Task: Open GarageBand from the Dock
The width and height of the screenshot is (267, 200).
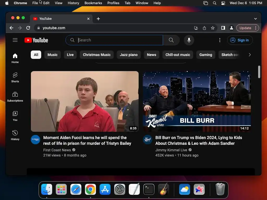Action: click(163, 189)
